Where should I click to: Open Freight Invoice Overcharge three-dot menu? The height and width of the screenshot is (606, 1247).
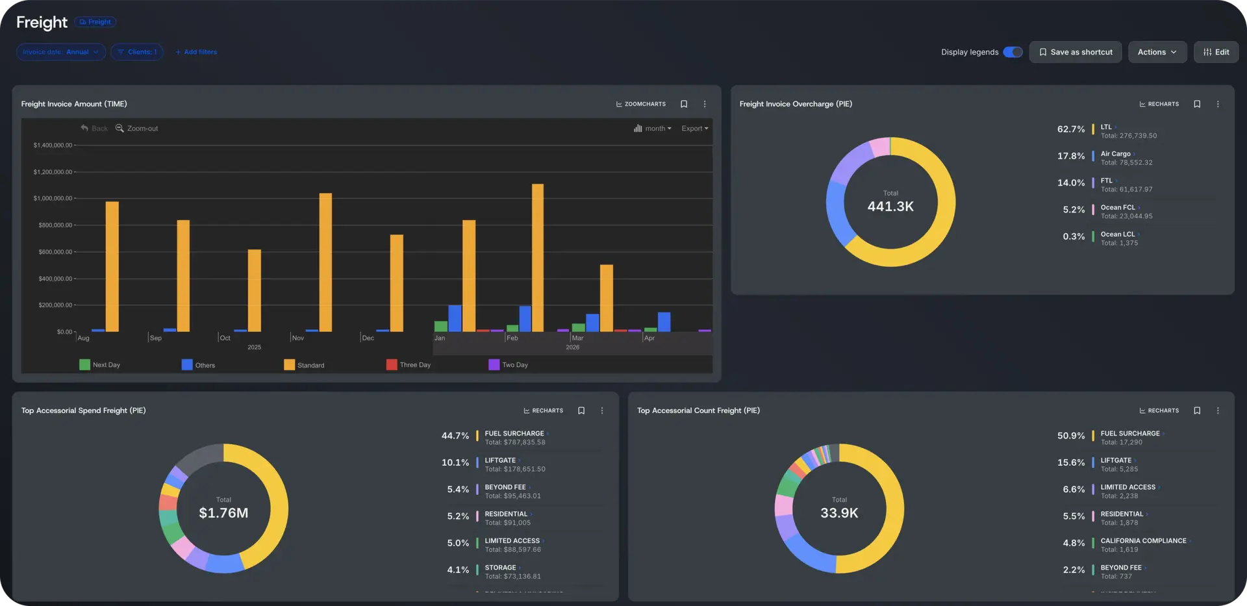tap(1218, 104)
